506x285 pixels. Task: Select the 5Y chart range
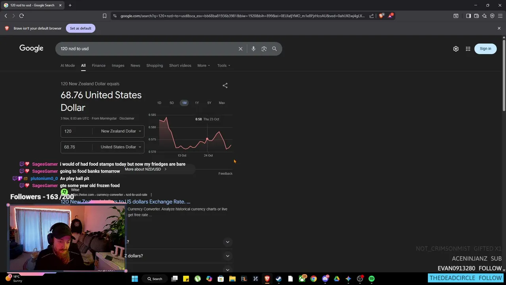(x=209, y=103)
